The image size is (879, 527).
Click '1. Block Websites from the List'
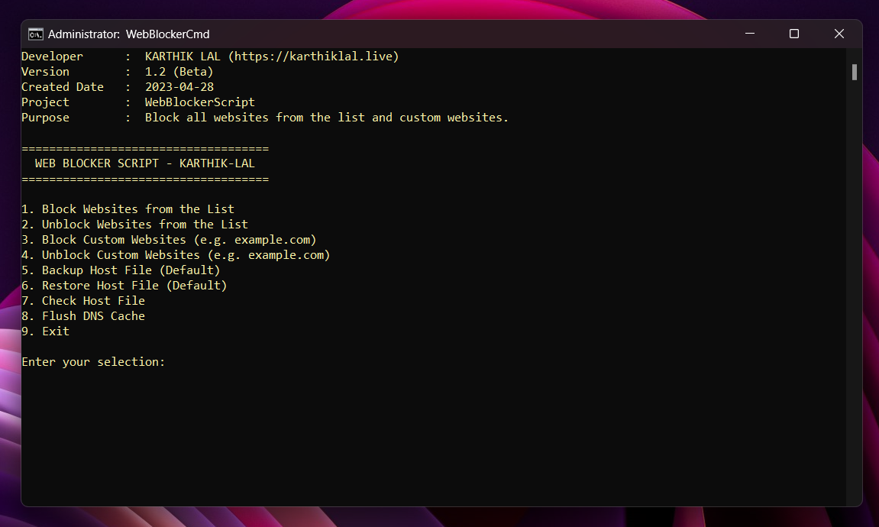point(128,209)
